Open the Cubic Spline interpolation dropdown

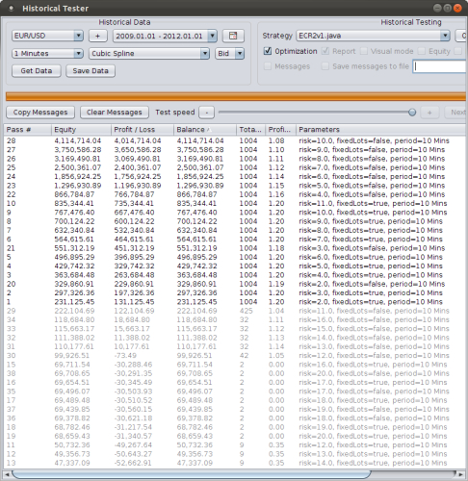click(149, 53)
